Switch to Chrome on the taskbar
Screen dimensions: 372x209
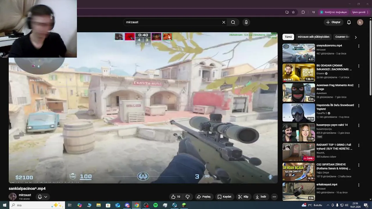[x=137, y=205]
